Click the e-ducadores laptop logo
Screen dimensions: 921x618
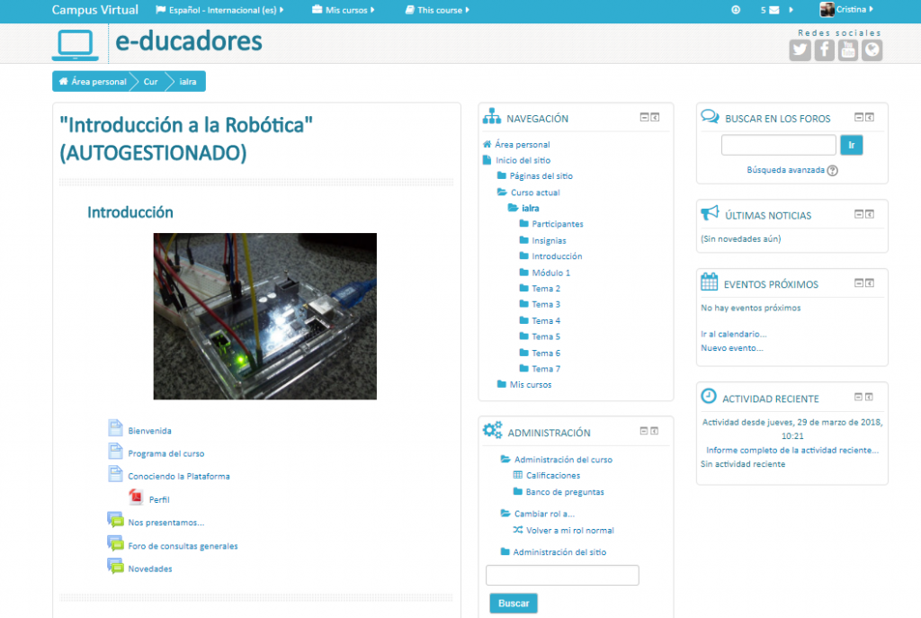[x=79, y=44]
